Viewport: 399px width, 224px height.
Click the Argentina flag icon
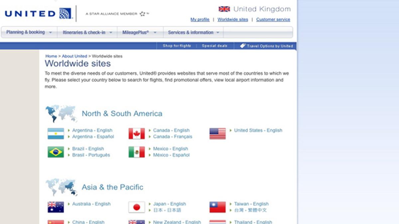coord(56,134)
